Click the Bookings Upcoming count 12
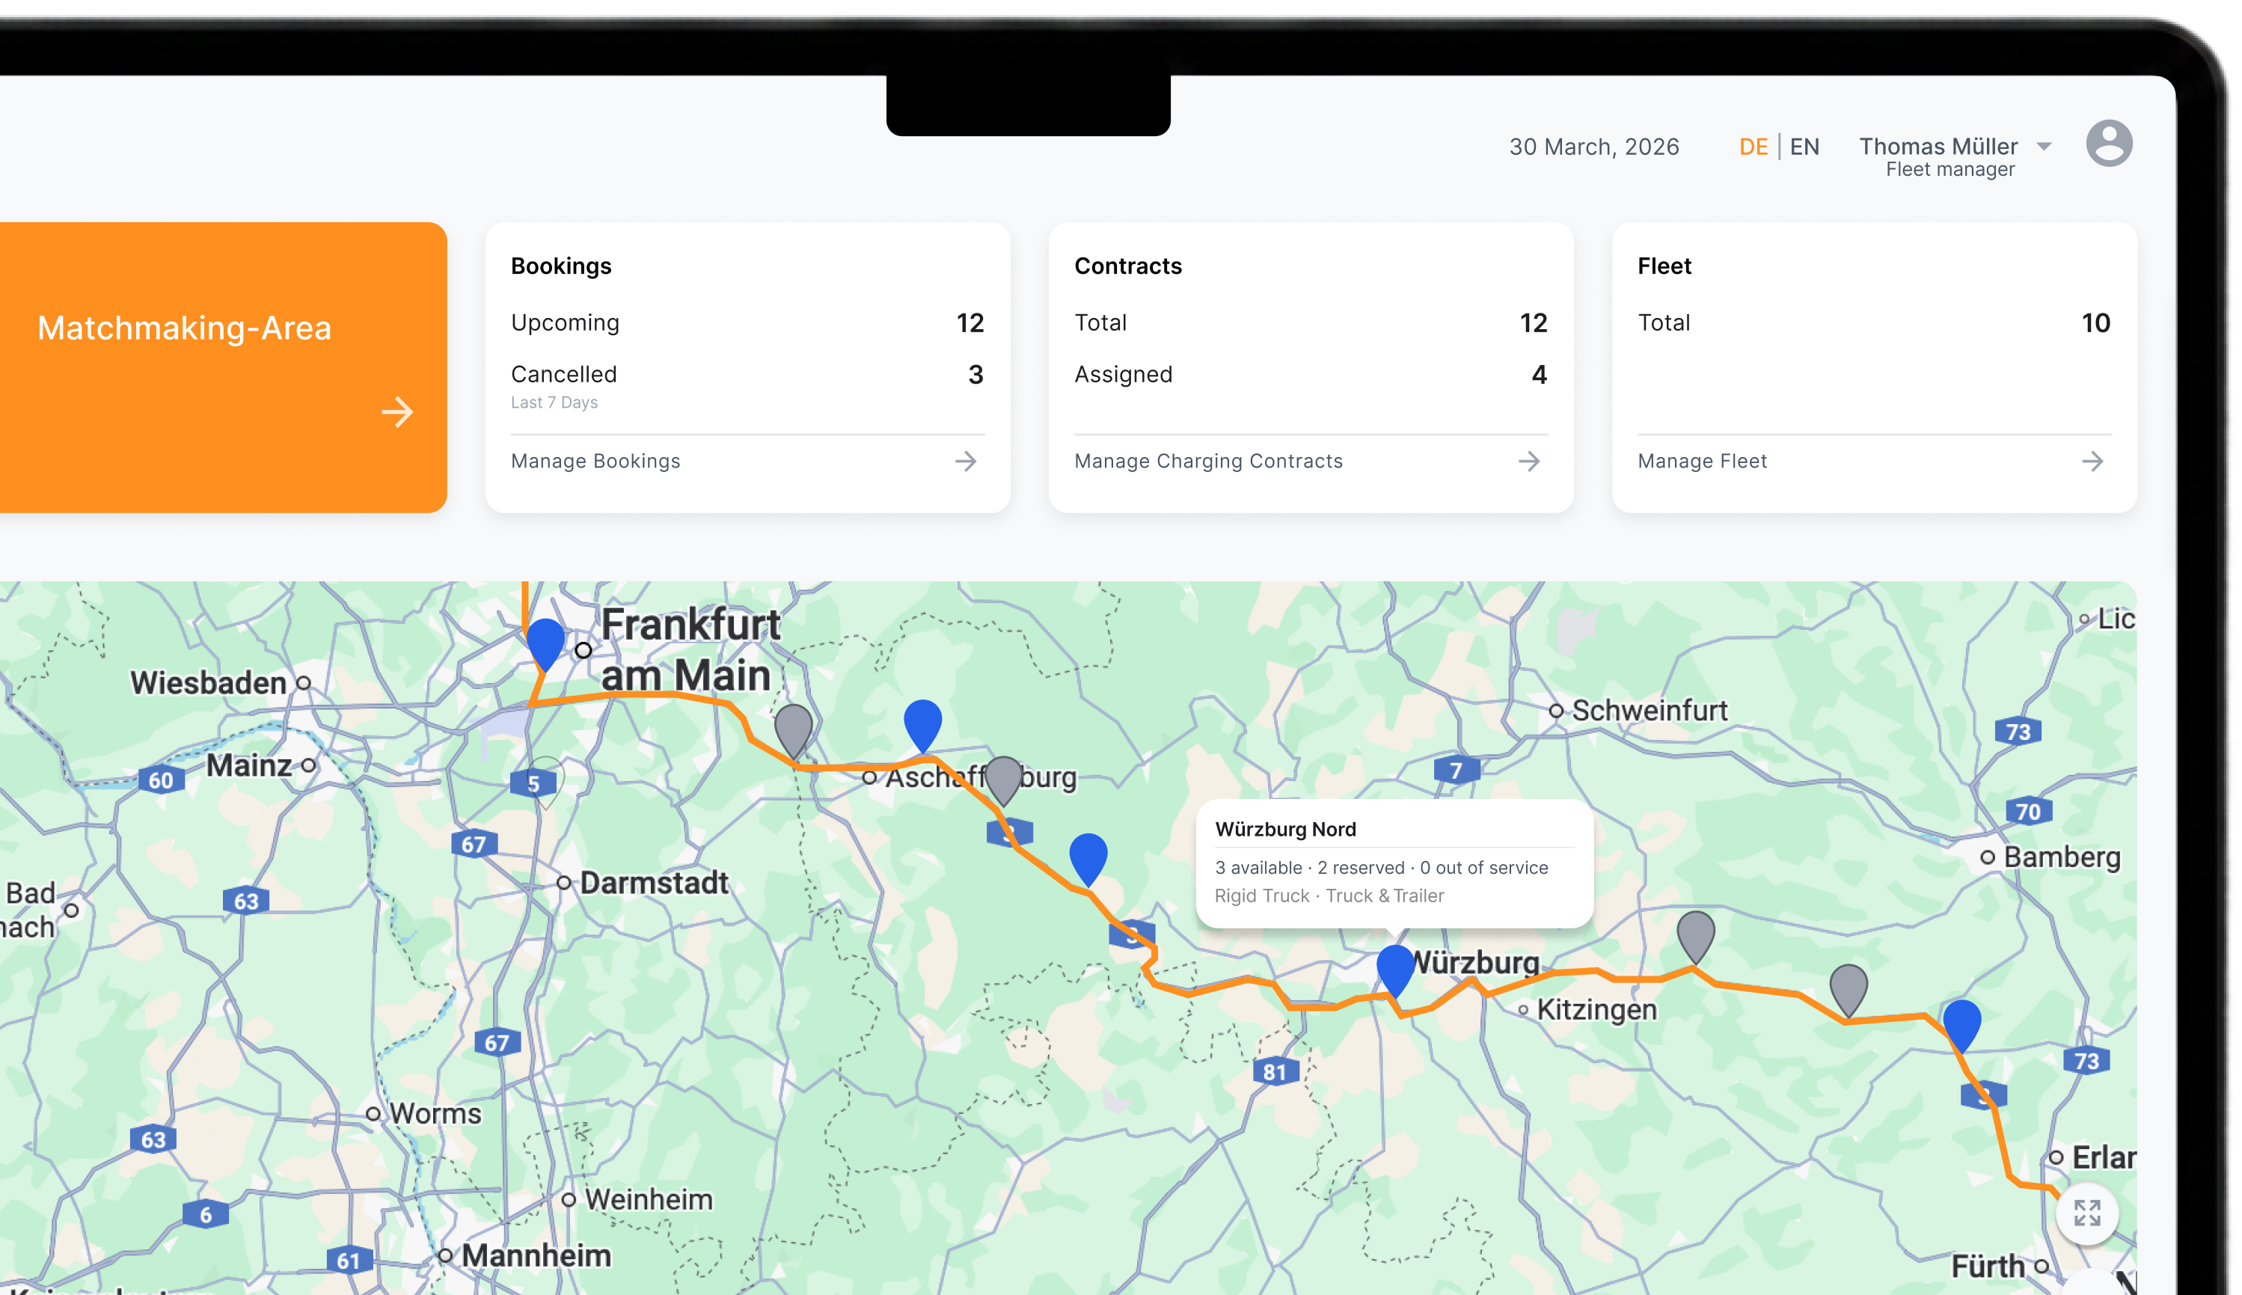This screenshot has width=2242, height=1295. pyautogui.click(x=970, y=323)
